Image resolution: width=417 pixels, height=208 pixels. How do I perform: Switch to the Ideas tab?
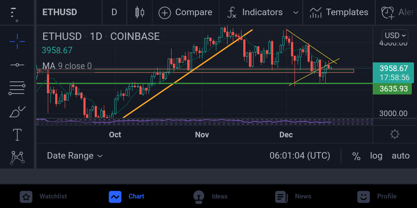point(210,196)
